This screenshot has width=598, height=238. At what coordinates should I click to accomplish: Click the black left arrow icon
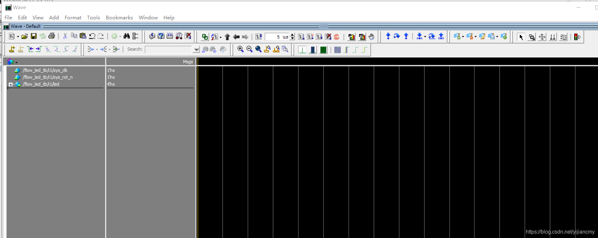tap(236, 37)
